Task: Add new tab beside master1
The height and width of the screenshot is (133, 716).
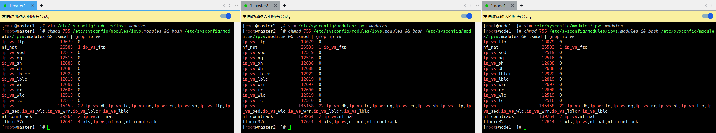Action: (x=41, y=6)
